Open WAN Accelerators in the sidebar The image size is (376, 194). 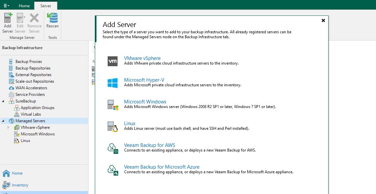click(x=31, y=88)
